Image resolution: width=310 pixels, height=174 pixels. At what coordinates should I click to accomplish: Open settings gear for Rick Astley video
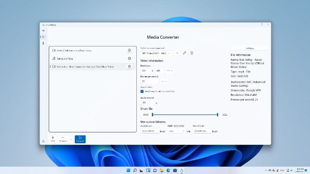click(x=129, y=67)
